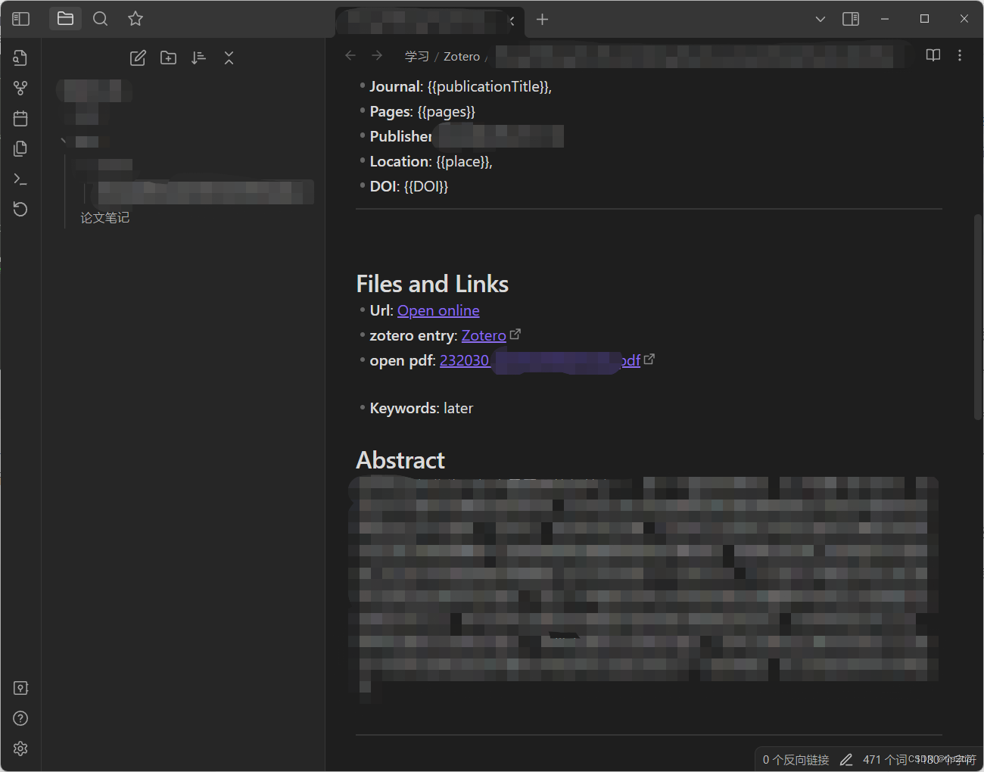The width and height of the screenshot is (984, 772).
Task: Close the current note tab
Action: click(x=512, y=20)
